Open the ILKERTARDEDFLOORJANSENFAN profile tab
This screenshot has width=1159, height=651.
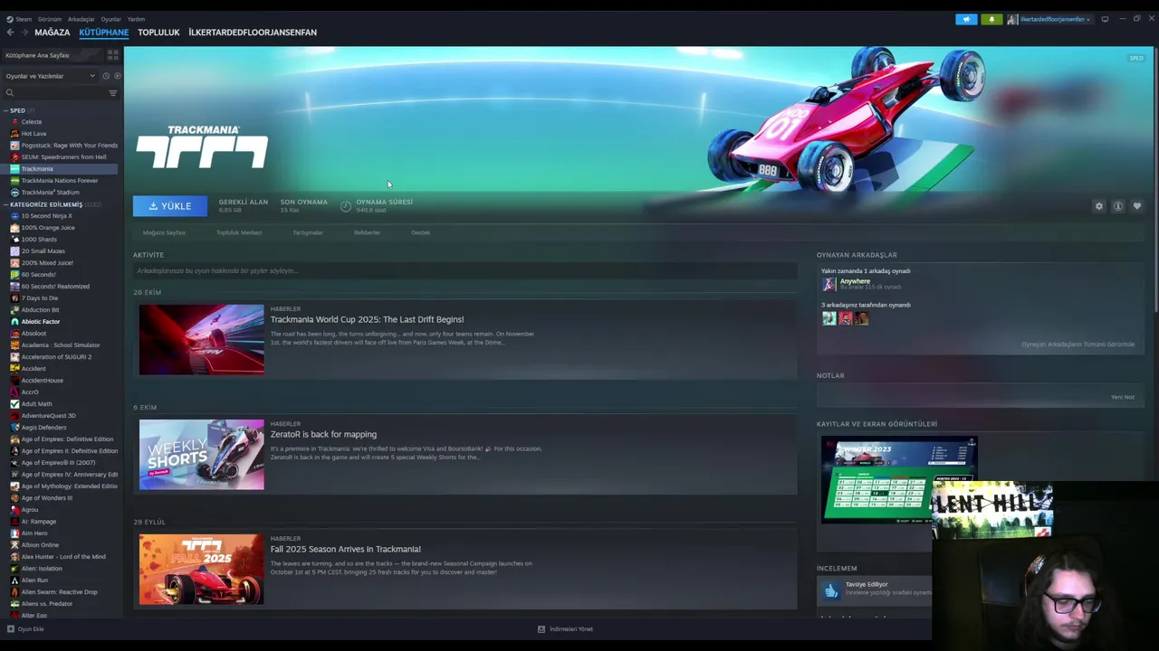253,32
